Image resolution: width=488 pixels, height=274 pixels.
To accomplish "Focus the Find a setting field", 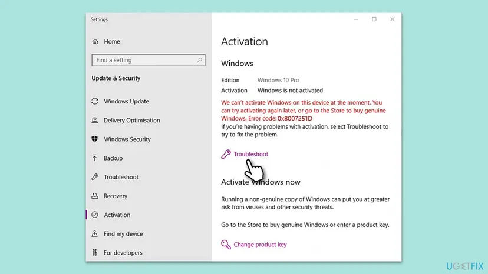I will (x=149, y=60).
